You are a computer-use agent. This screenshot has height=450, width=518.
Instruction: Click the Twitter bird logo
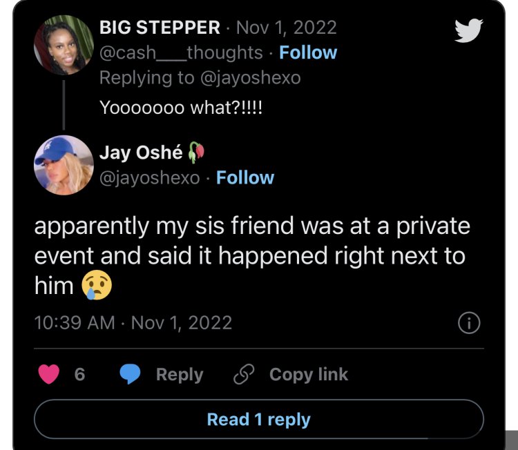[x=468, y=30]
